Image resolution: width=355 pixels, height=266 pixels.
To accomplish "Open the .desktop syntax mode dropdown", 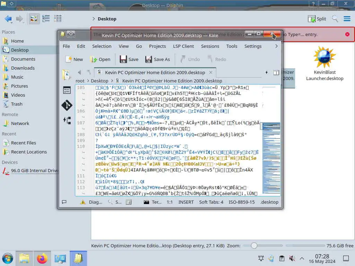I will 269,202.
